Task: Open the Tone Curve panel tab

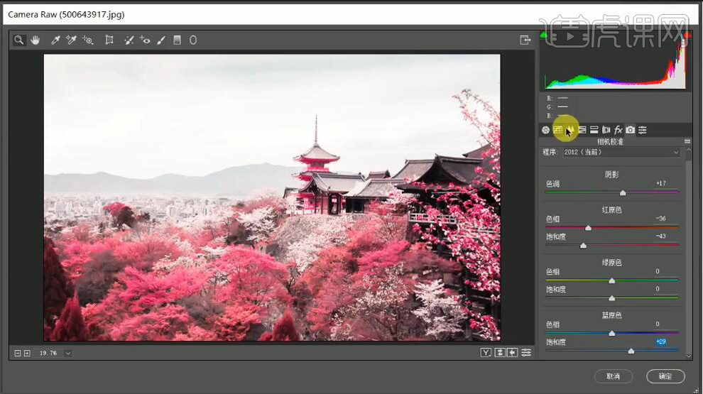Action: [x=557, y=130]
